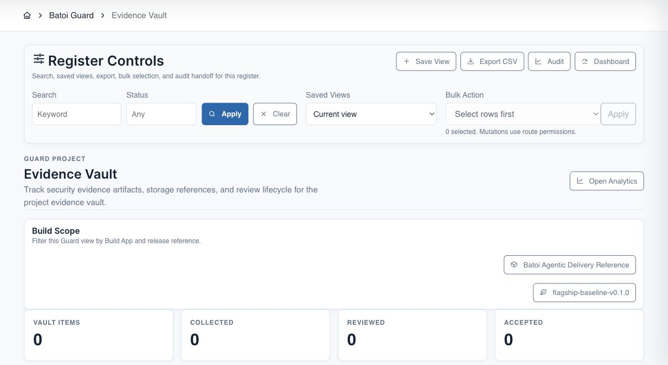
Task: Select Batoi Agentic Delivery Reference build app
Action: coord(570,265)
